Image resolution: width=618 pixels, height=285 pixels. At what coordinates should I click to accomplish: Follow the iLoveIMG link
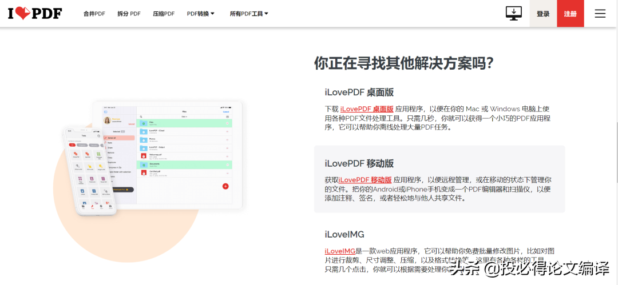pyautogui.click(x=340, y=251)
